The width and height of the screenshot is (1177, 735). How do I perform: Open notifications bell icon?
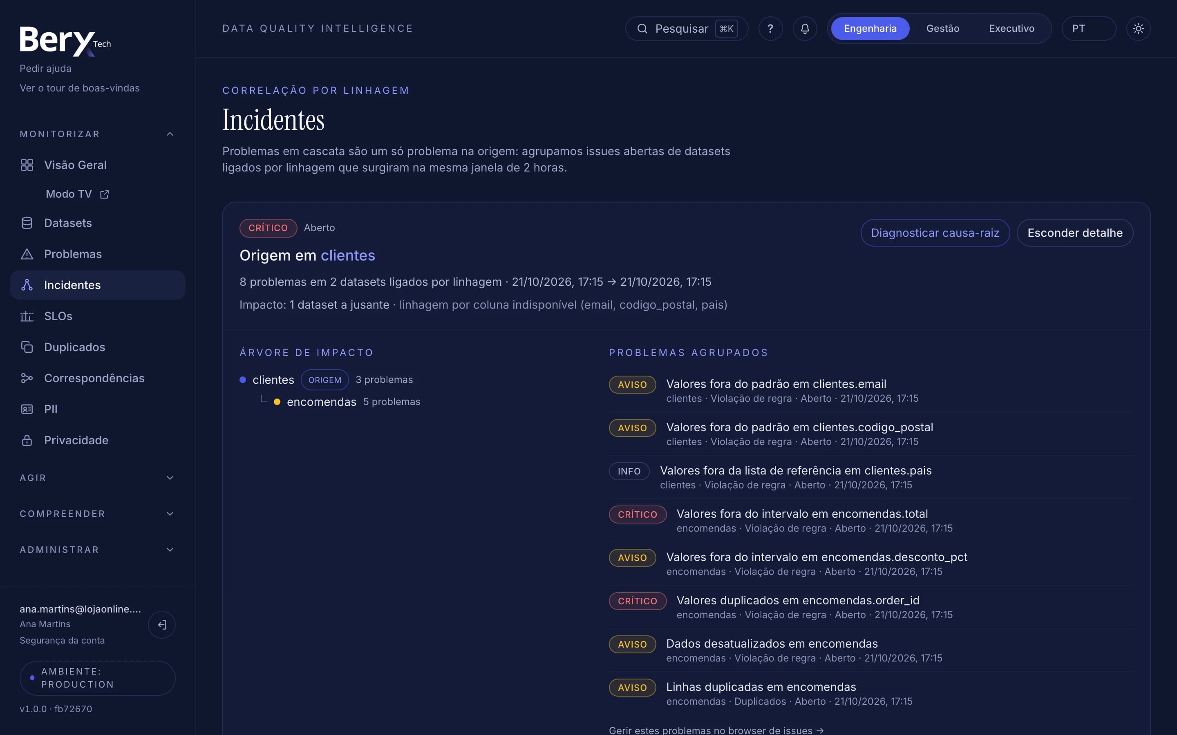point(805,29)
